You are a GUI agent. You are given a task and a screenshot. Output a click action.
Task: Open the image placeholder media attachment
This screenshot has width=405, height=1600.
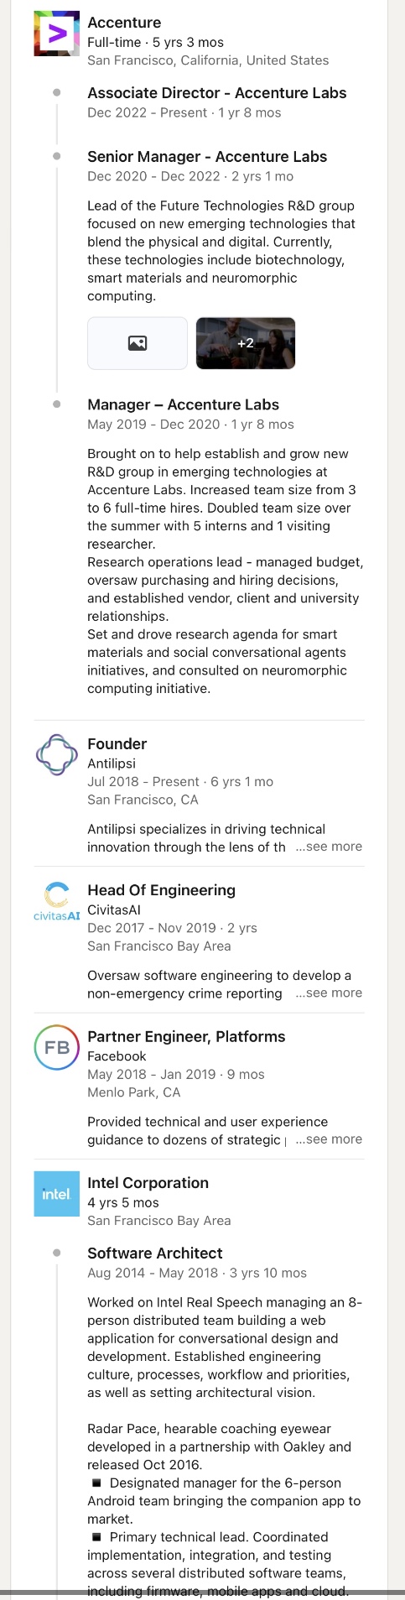(x=138, y=343)
